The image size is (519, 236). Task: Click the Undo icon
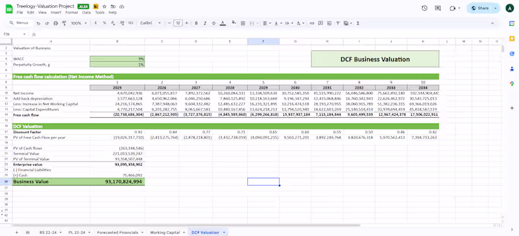coord(39,23)
